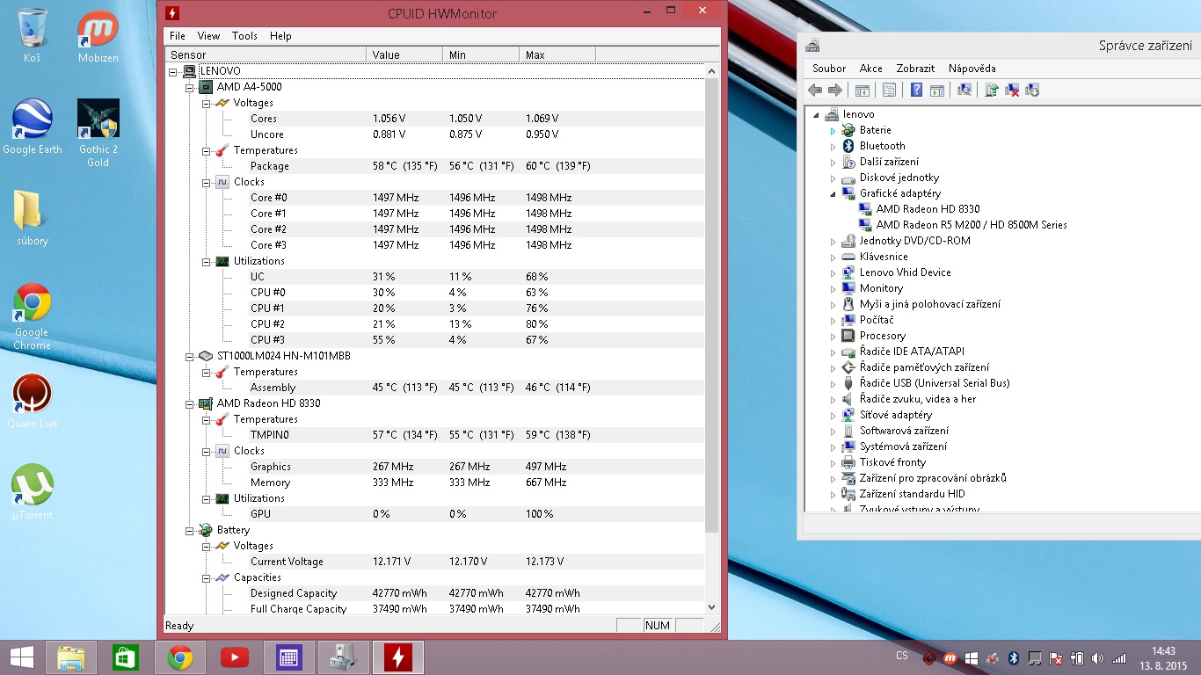The width and height of the screenshot is (1201, 675).
Task: Open the Zobrazit menu in Device Manager
Action: [x=915, y=69]
